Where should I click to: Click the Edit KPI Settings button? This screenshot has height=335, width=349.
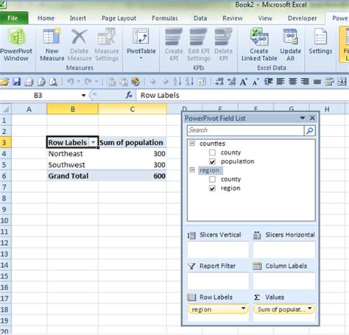[x=199, y=45]
